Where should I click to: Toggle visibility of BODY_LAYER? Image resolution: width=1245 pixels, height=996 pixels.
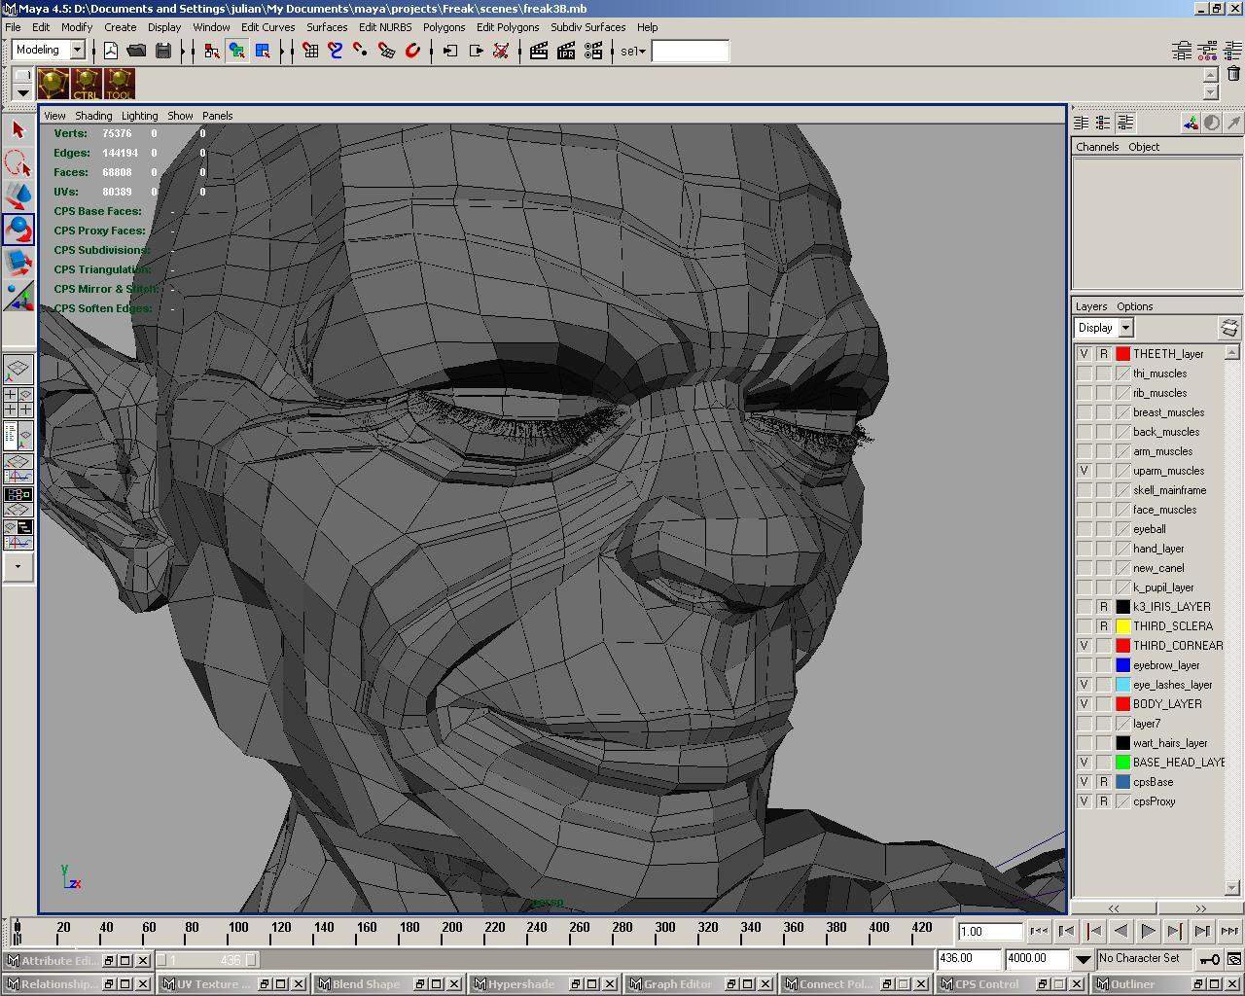tap(1084, 704)
